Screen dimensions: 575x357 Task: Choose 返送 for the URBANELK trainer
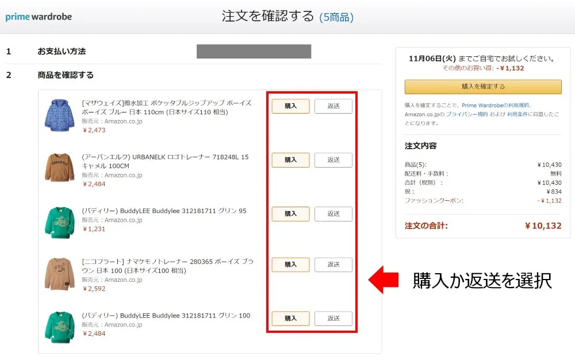333,160
